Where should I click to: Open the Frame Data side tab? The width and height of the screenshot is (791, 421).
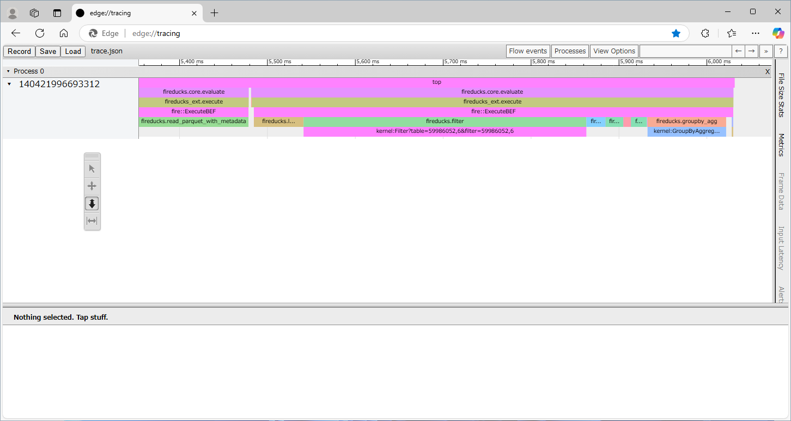[781, 191]
